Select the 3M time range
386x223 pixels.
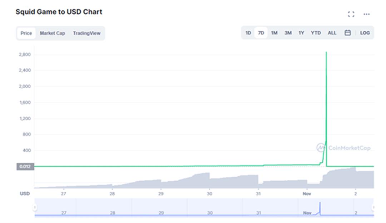(288, 33)
